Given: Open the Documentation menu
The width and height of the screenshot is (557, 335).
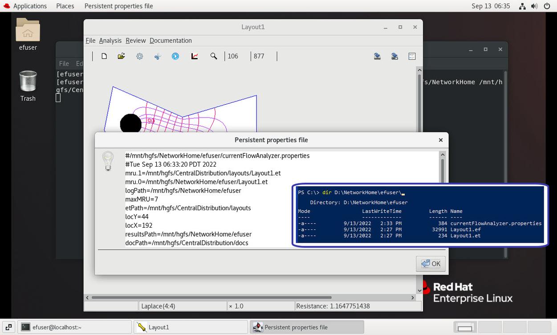Looking at the screenshot, I should (171, 41).
